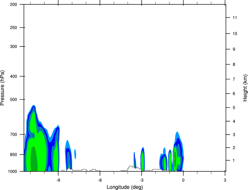Screen dimensions: 248x190
Task: Click the 'Longitude (deg)' axis title
Action: point(125,187)
